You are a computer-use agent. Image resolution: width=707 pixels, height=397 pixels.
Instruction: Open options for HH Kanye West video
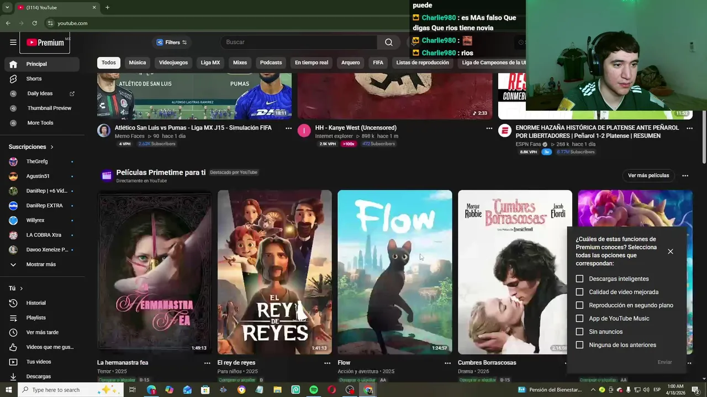coord(489,128)
